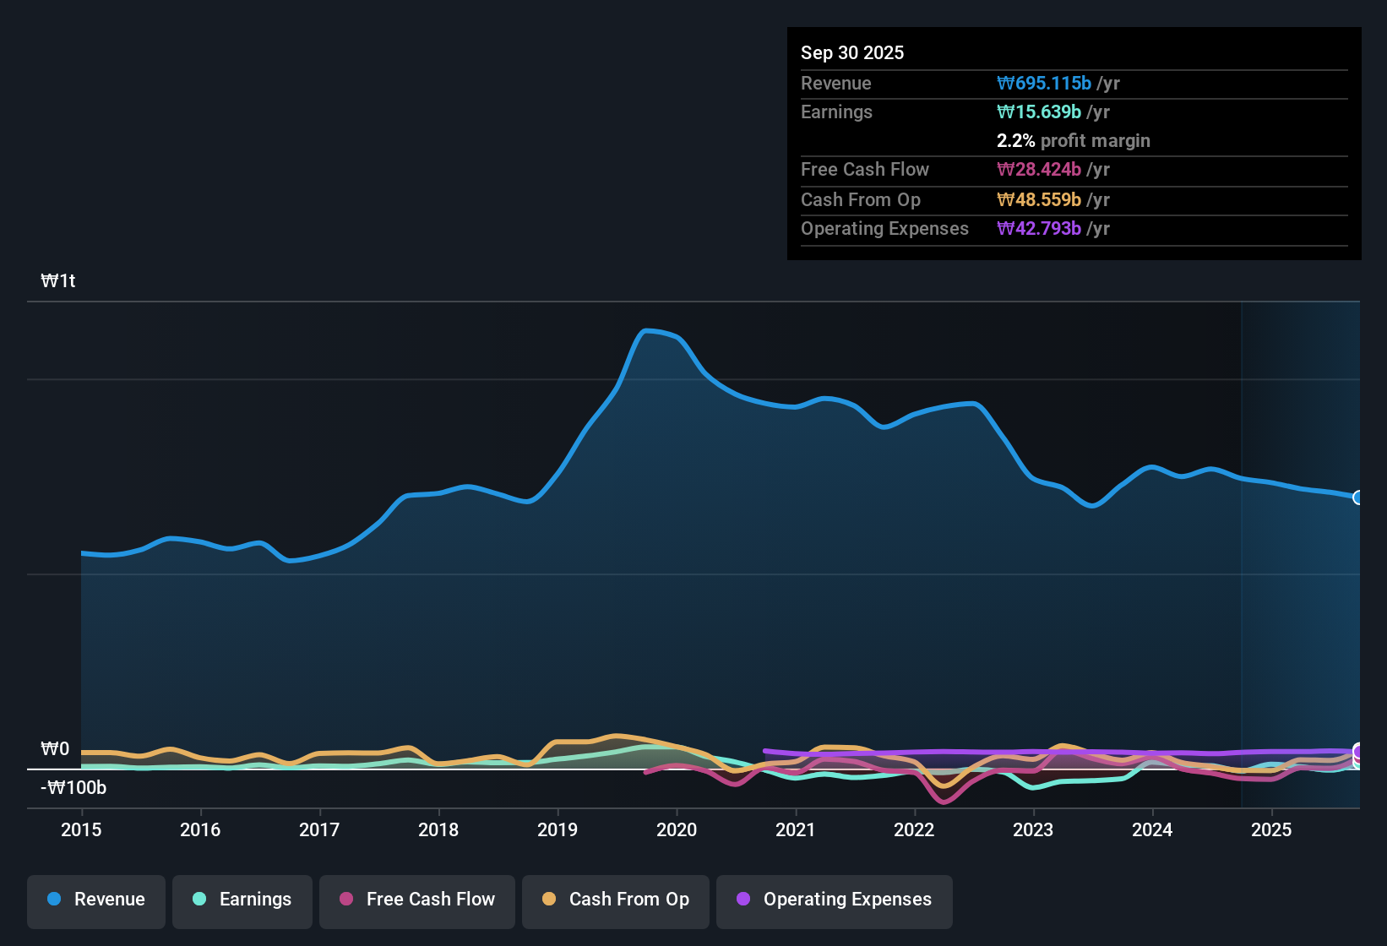This screenshot has width=1387, height=946.
Task: Click the purple Operating Expenses legend dot
Action: coord(743,900)
